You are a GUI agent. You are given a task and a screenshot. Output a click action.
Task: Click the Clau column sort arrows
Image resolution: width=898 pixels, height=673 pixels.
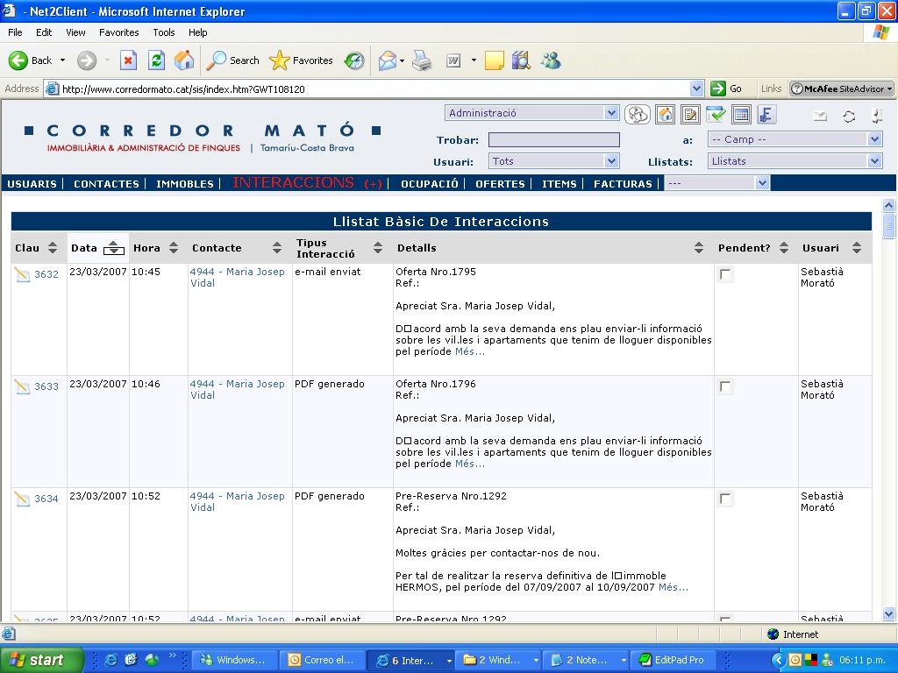(x=53, y=248)
